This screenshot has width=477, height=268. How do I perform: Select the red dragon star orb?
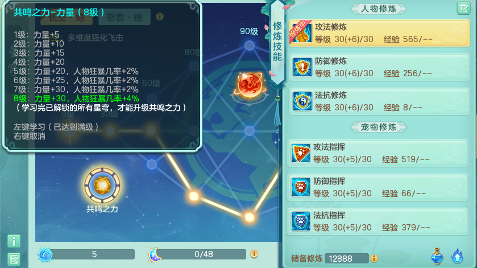[x=250, y=85]
